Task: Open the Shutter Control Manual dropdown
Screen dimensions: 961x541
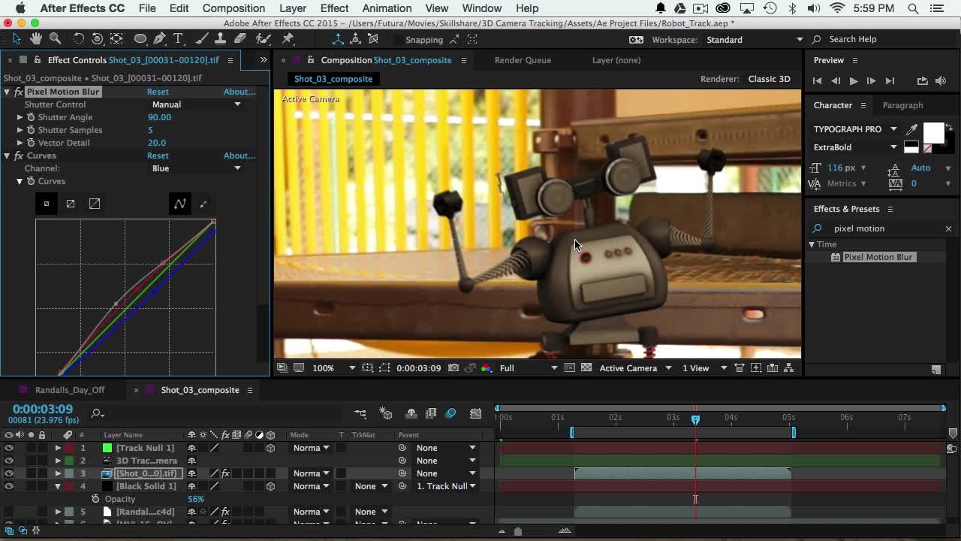Action: (196, 104)
